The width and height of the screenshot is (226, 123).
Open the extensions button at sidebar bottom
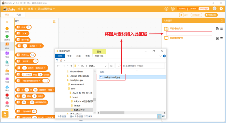[5, 114]
